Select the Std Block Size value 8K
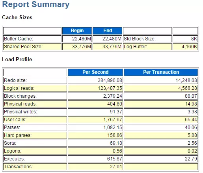 pos(194,39)
